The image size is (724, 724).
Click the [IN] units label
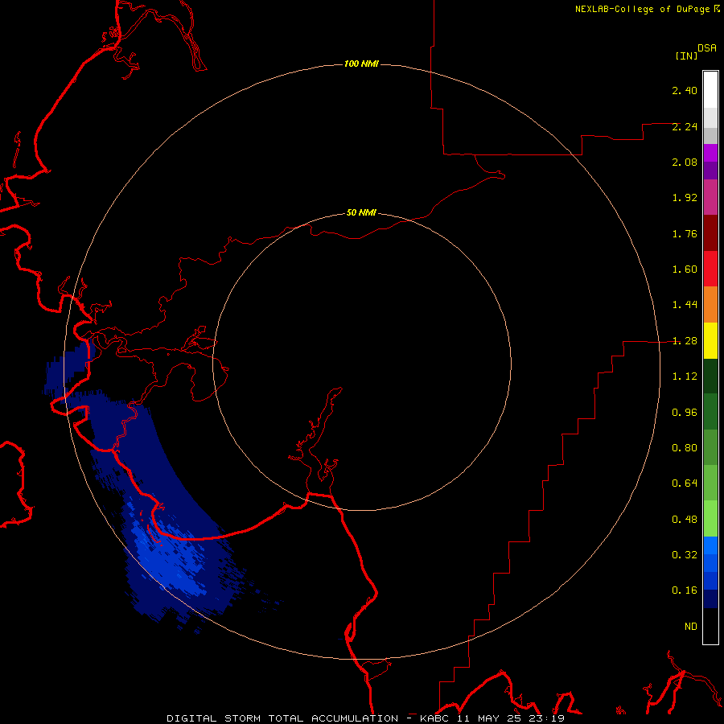(686, 56)
